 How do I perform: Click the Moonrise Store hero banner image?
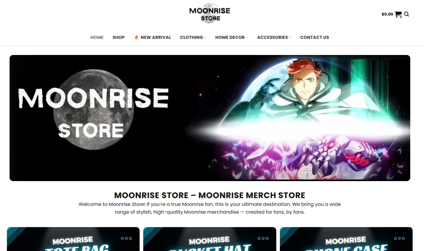point(210,118)
